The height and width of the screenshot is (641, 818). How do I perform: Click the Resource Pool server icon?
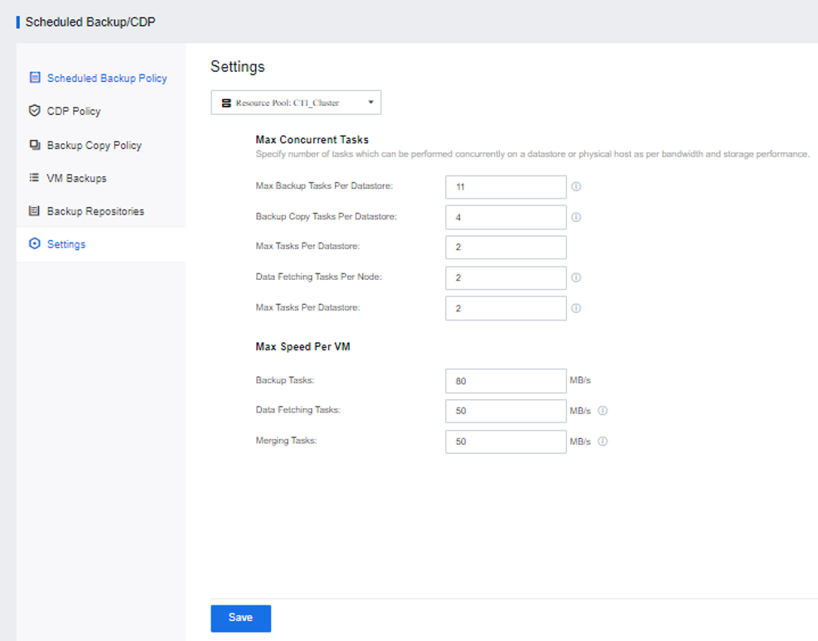click(226, 103)
